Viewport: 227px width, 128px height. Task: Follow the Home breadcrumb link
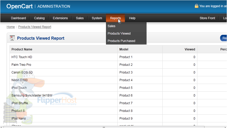click(x=11, y=27)
